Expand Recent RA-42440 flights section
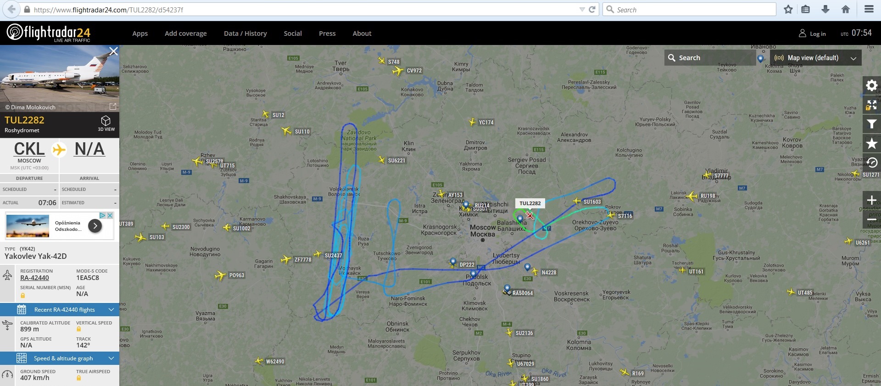 click(60, 309)
